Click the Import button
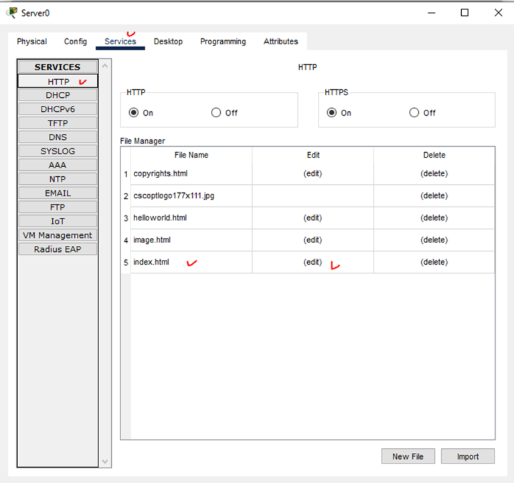Image resolution: width=514 pixels, height=483 pixels. (468, 456)
